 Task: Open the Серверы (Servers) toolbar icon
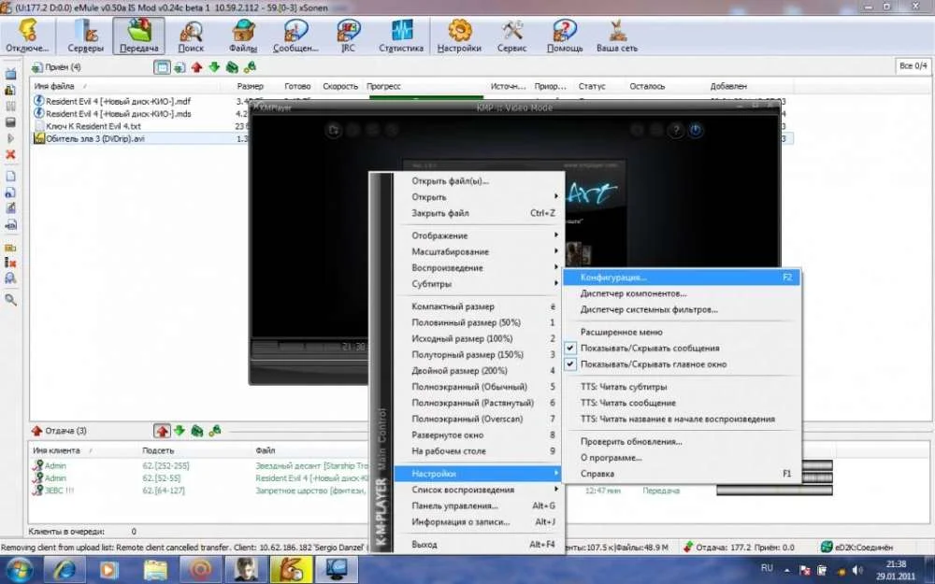point(85,36)
